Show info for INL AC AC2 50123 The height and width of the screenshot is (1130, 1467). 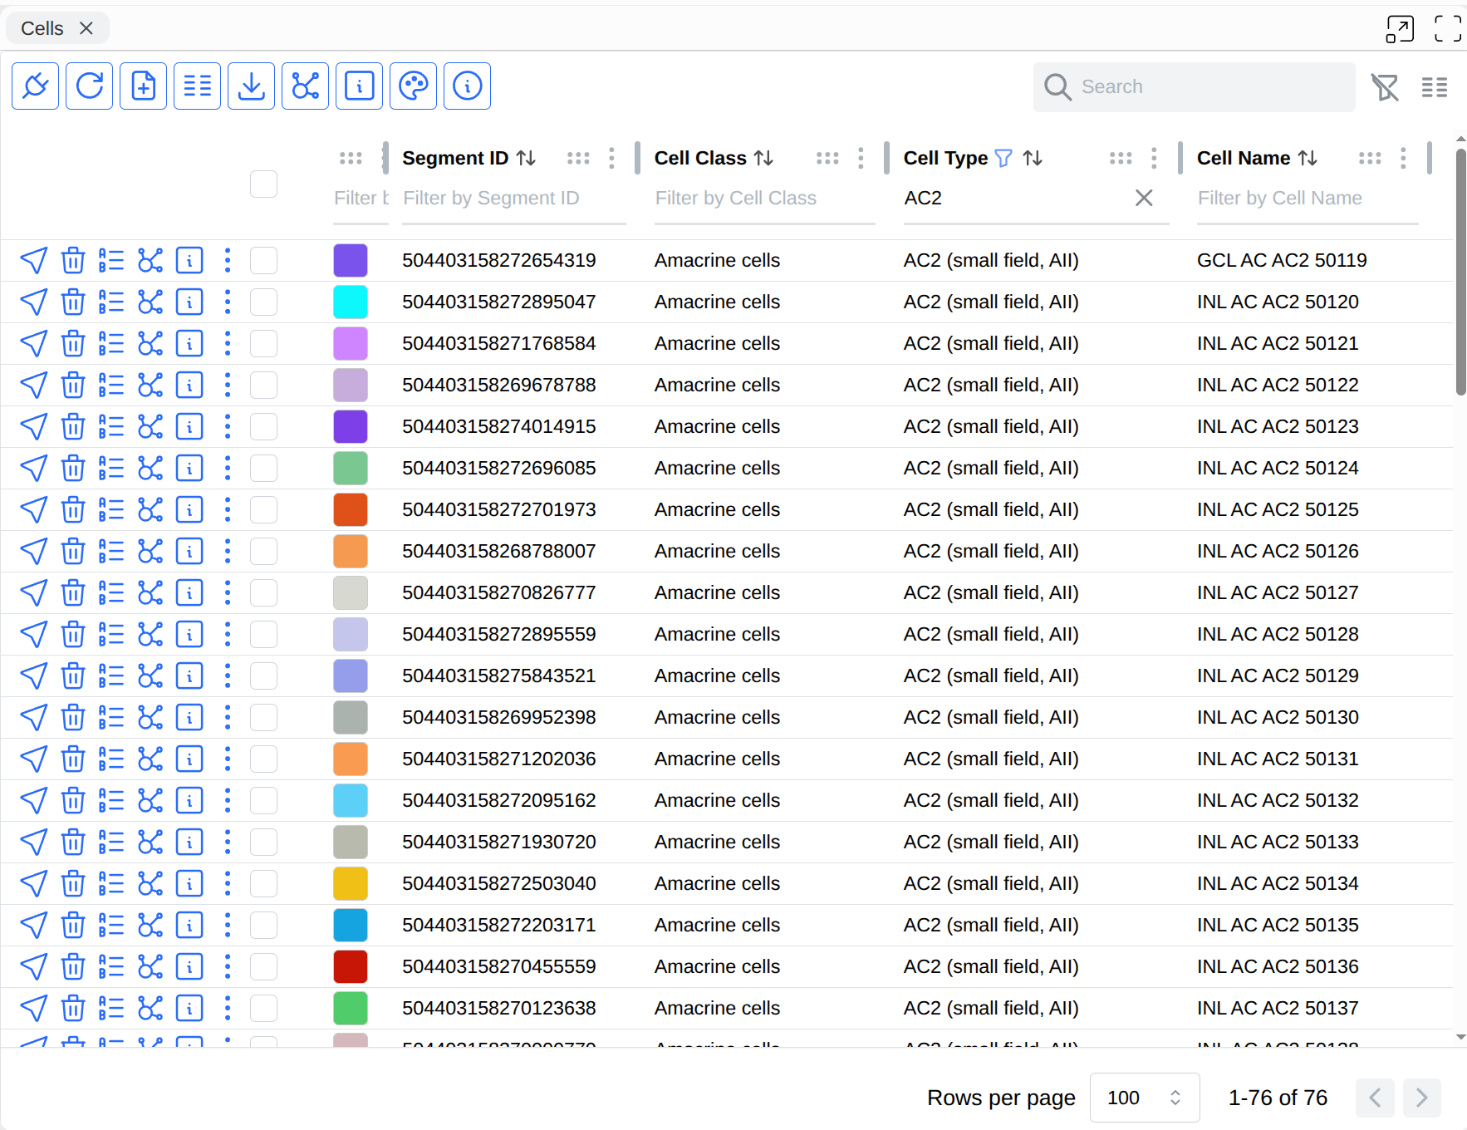tap(189, 426)
